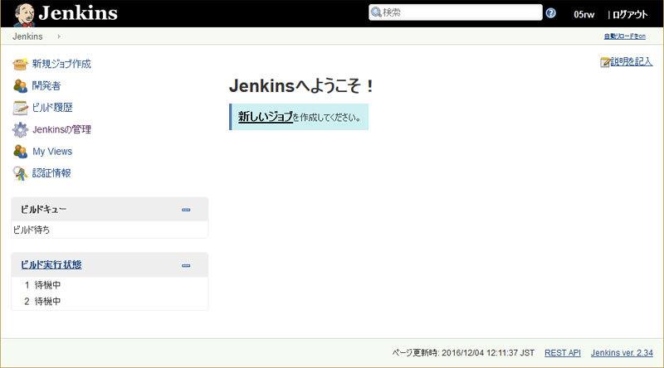Collapse the ビルドキュー build queue panel

point(186,210)
